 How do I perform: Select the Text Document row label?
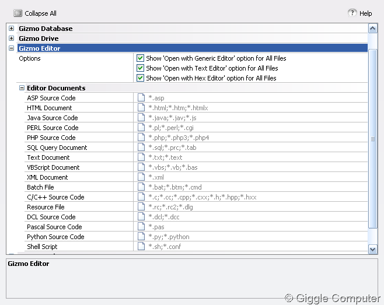pyautogui.click(x=48, y=157)
